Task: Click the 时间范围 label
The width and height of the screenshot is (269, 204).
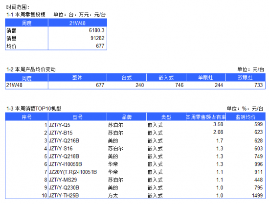Action: pos(18,7)
